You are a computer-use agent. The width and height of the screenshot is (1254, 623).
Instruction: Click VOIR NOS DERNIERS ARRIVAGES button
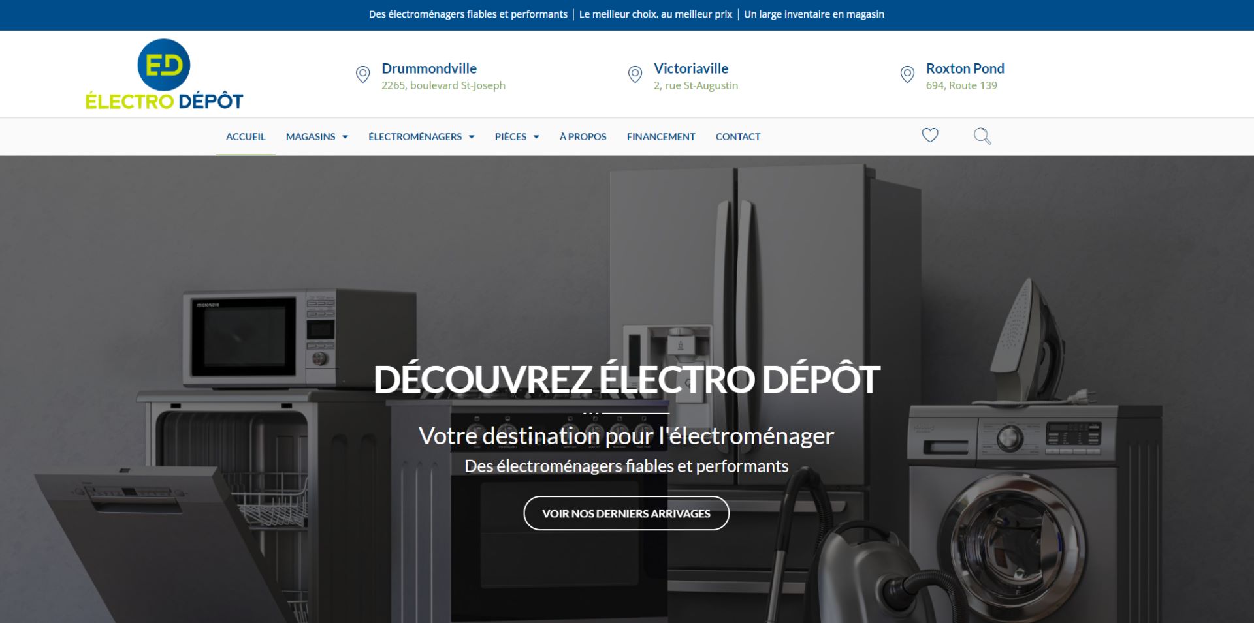(x=626, y=513)
